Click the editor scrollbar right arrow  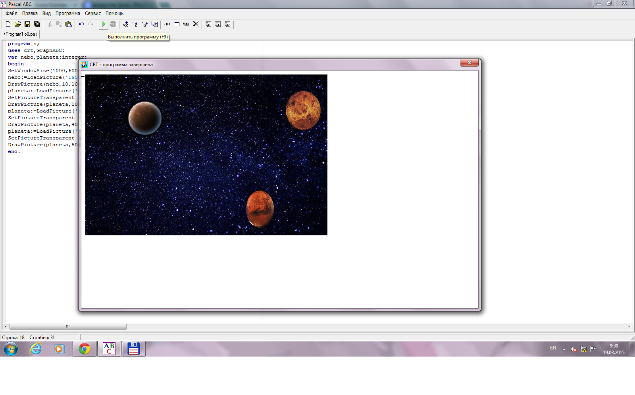click(x=629, y=327)
